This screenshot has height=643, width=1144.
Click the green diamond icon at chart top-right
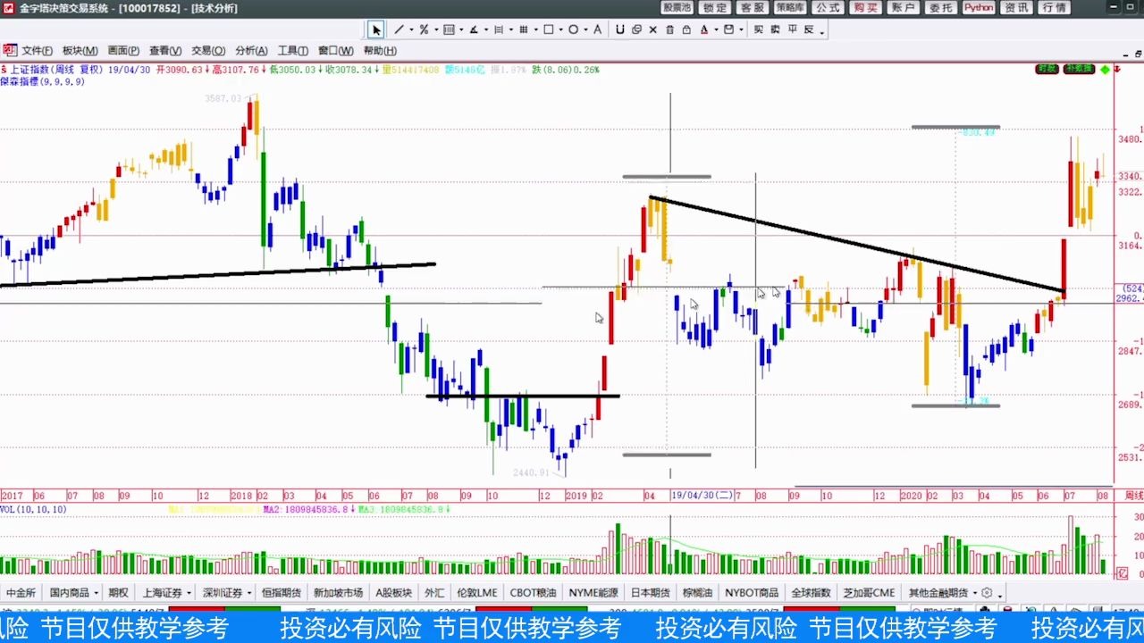pos(1105,69)
